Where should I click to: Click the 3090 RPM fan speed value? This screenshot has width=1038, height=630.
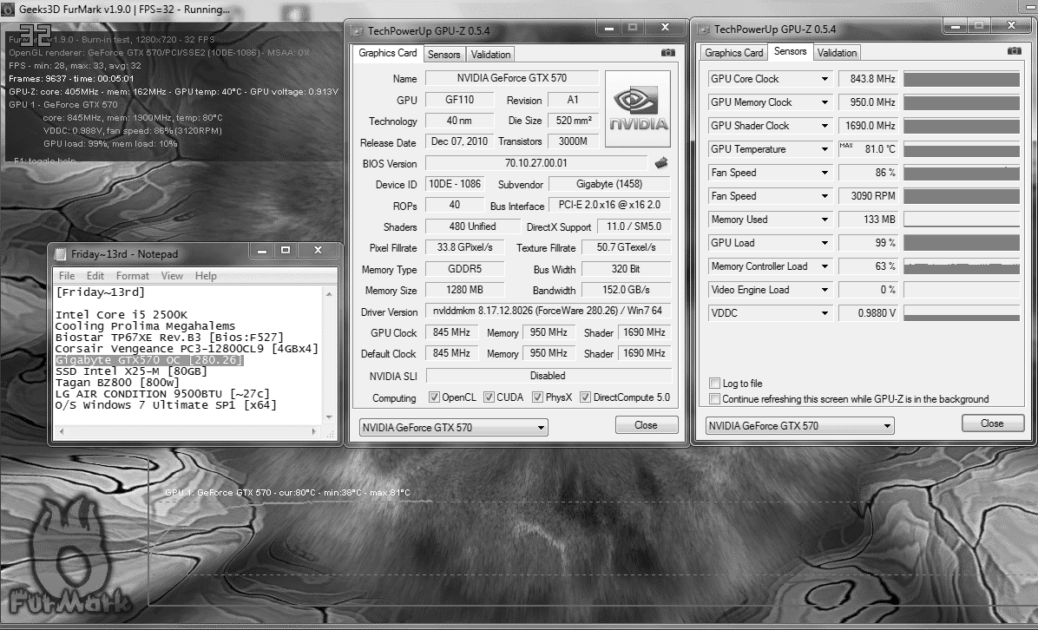[868, 196]
